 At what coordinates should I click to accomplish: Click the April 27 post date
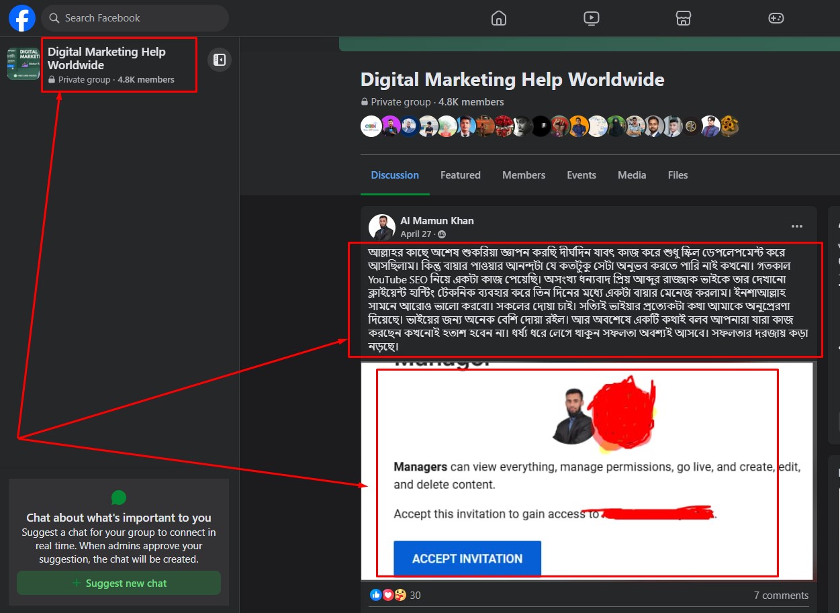pyautogui.click(x=416, y=234)
